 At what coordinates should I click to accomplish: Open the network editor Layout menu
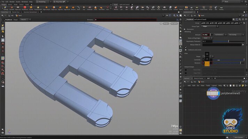tap(214, 85)
